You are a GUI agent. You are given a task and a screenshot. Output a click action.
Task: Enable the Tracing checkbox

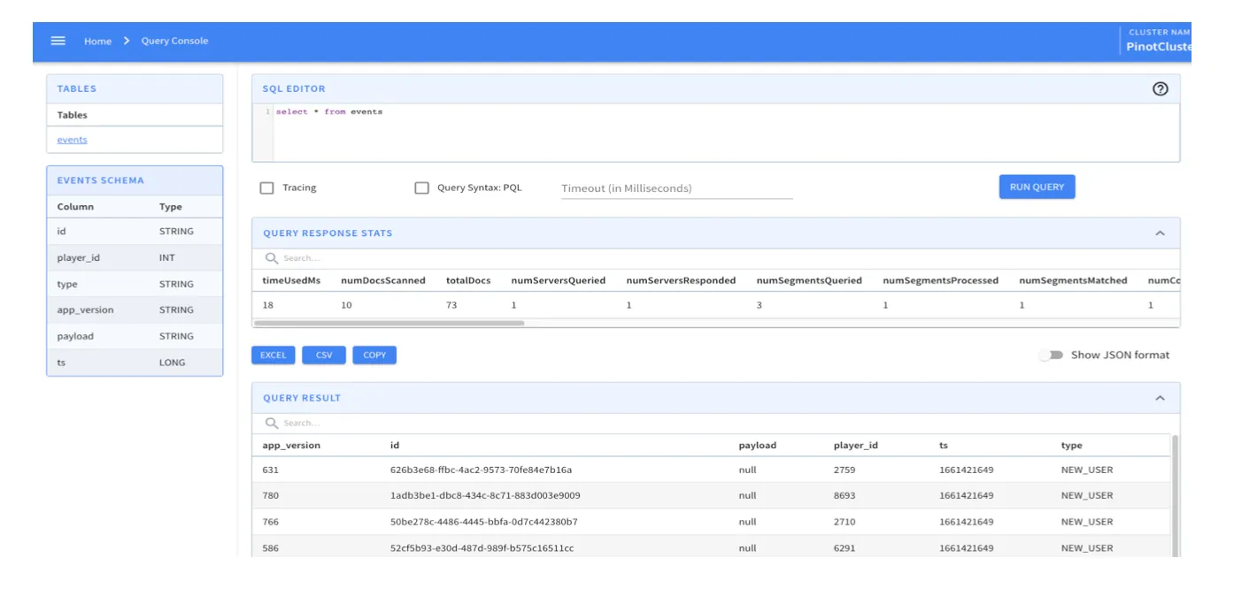pos(265,187)
